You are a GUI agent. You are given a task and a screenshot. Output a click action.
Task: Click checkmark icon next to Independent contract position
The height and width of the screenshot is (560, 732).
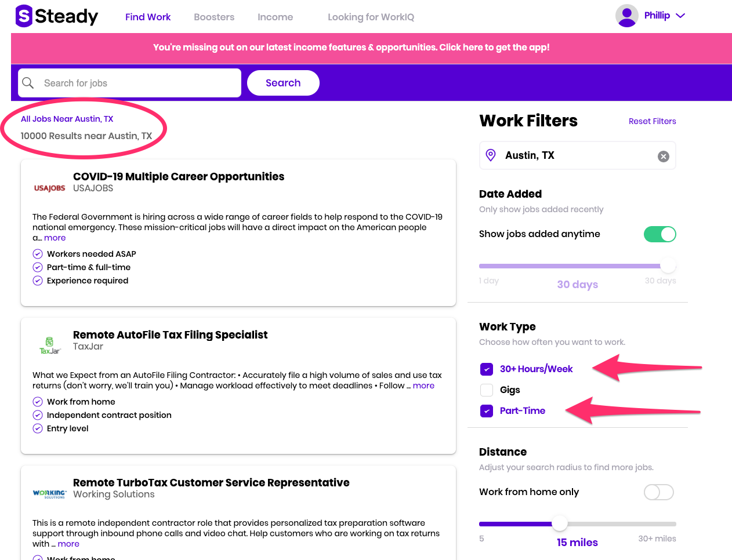(x=38, y=415)
